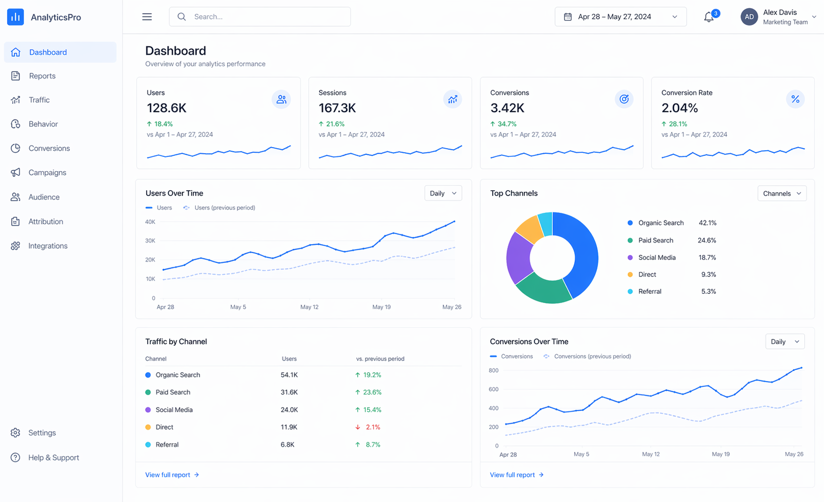Click the Referral 6.8K users value

click(288, 445)
